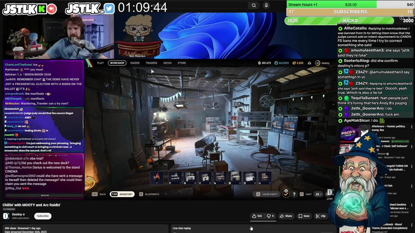Screen dimensions: 415x233
Task: Open options menu for Afterhours video
Action: point(412,127)
